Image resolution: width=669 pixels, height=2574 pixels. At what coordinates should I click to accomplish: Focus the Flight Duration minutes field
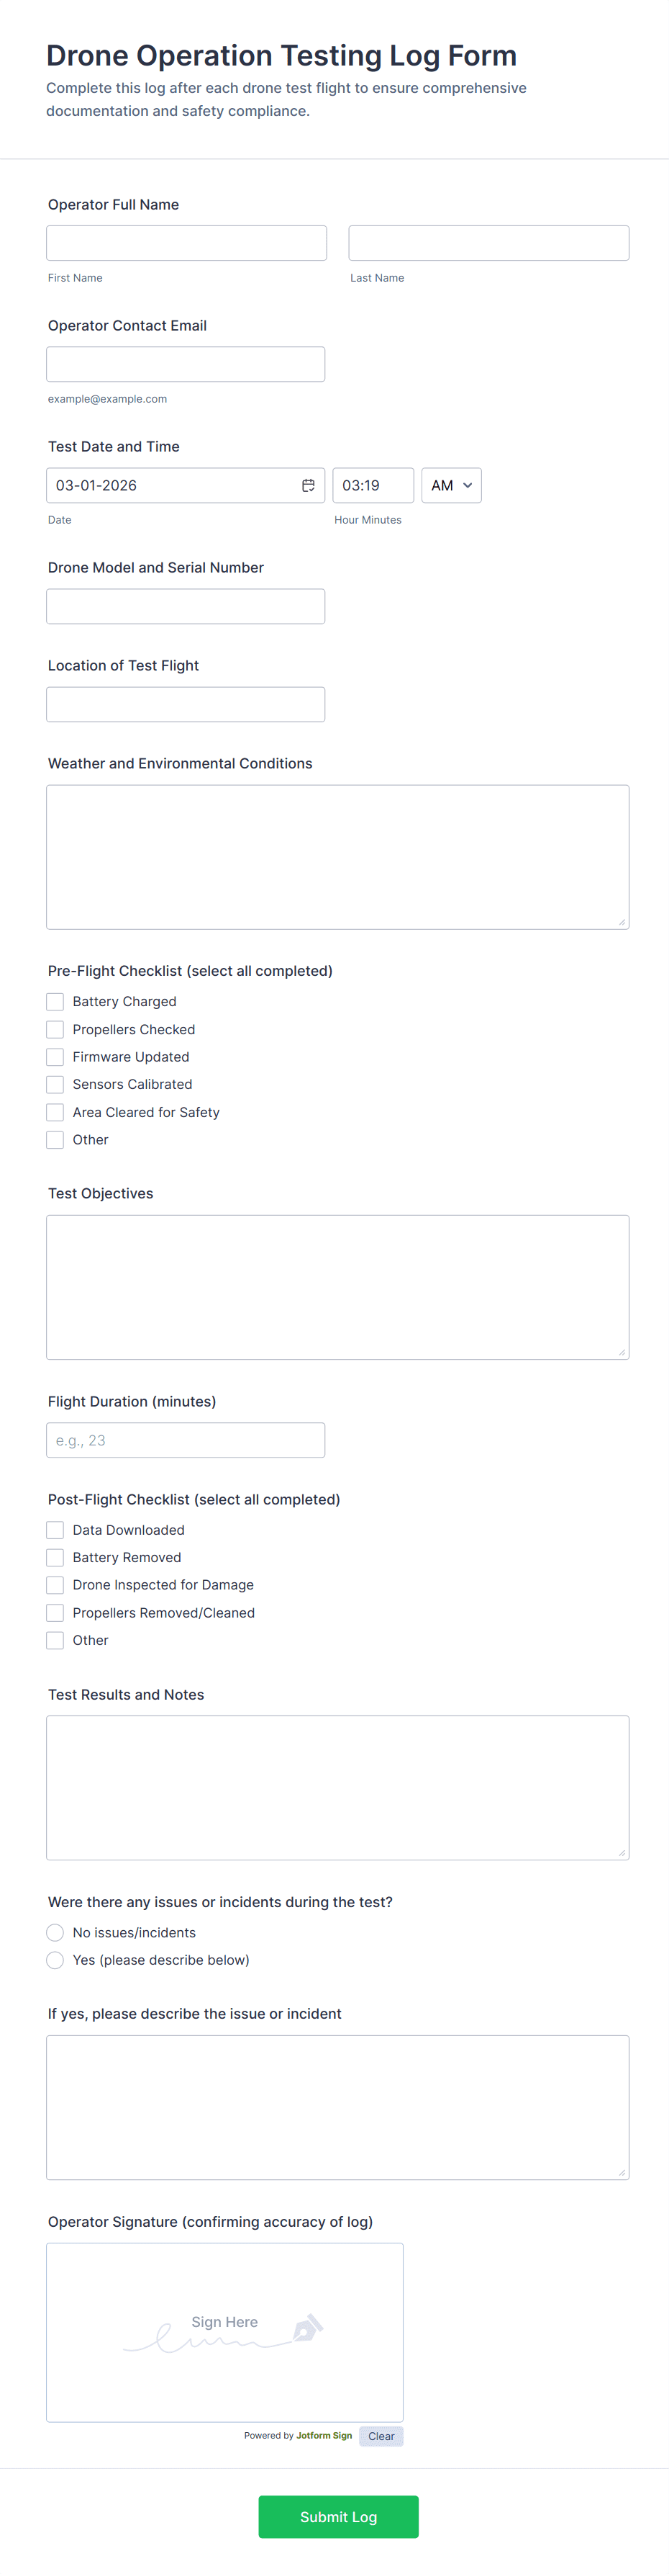pos(186,1440)
